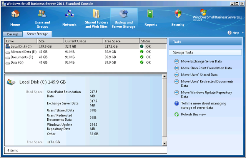Click arrow icon beside Move Users' Redirected Documents
The image size is (246, 158).
tap(177, 81)
